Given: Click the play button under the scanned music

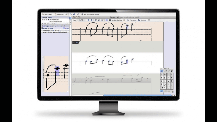Looking at the screenshot, I should 74,43.
